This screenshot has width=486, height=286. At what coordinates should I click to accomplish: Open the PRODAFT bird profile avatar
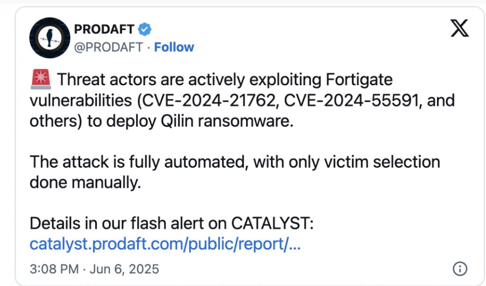point(49,38)
